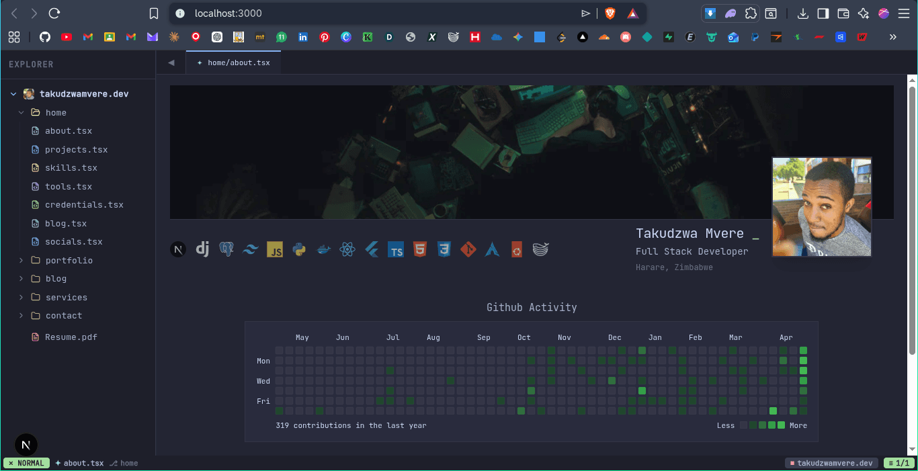Expand the services folder
This screenshot has width=918, height=471.
coord(22,297)
